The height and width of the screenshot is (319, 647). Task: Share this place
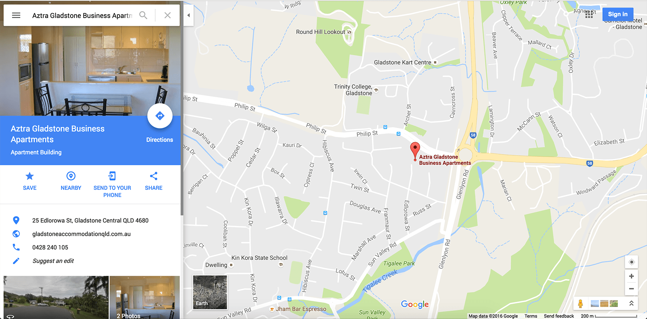click(x=154, y=176)
